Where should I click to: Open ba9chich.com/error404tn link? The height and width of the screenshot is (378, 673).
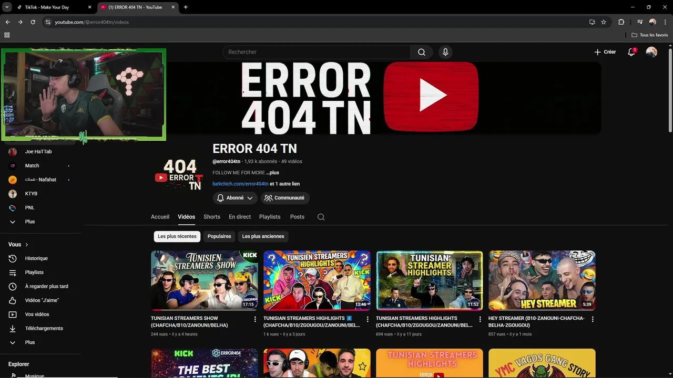pos(240,184)
